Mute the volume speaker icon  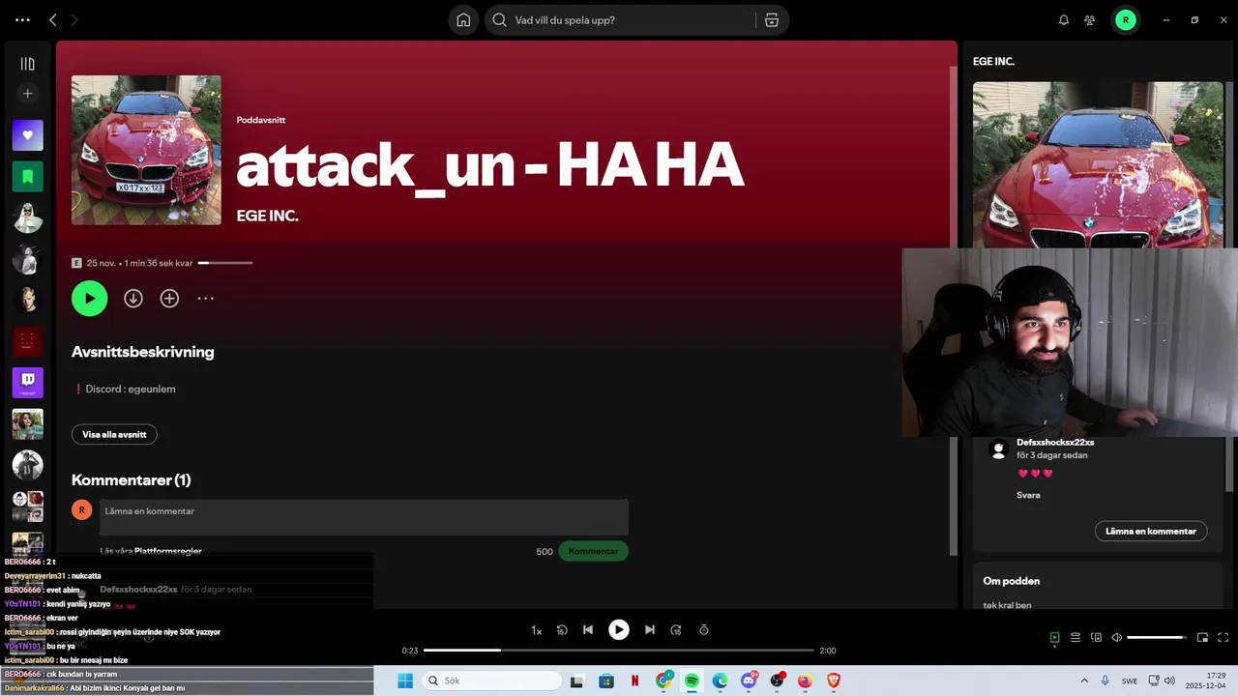tap(1116, 638)
